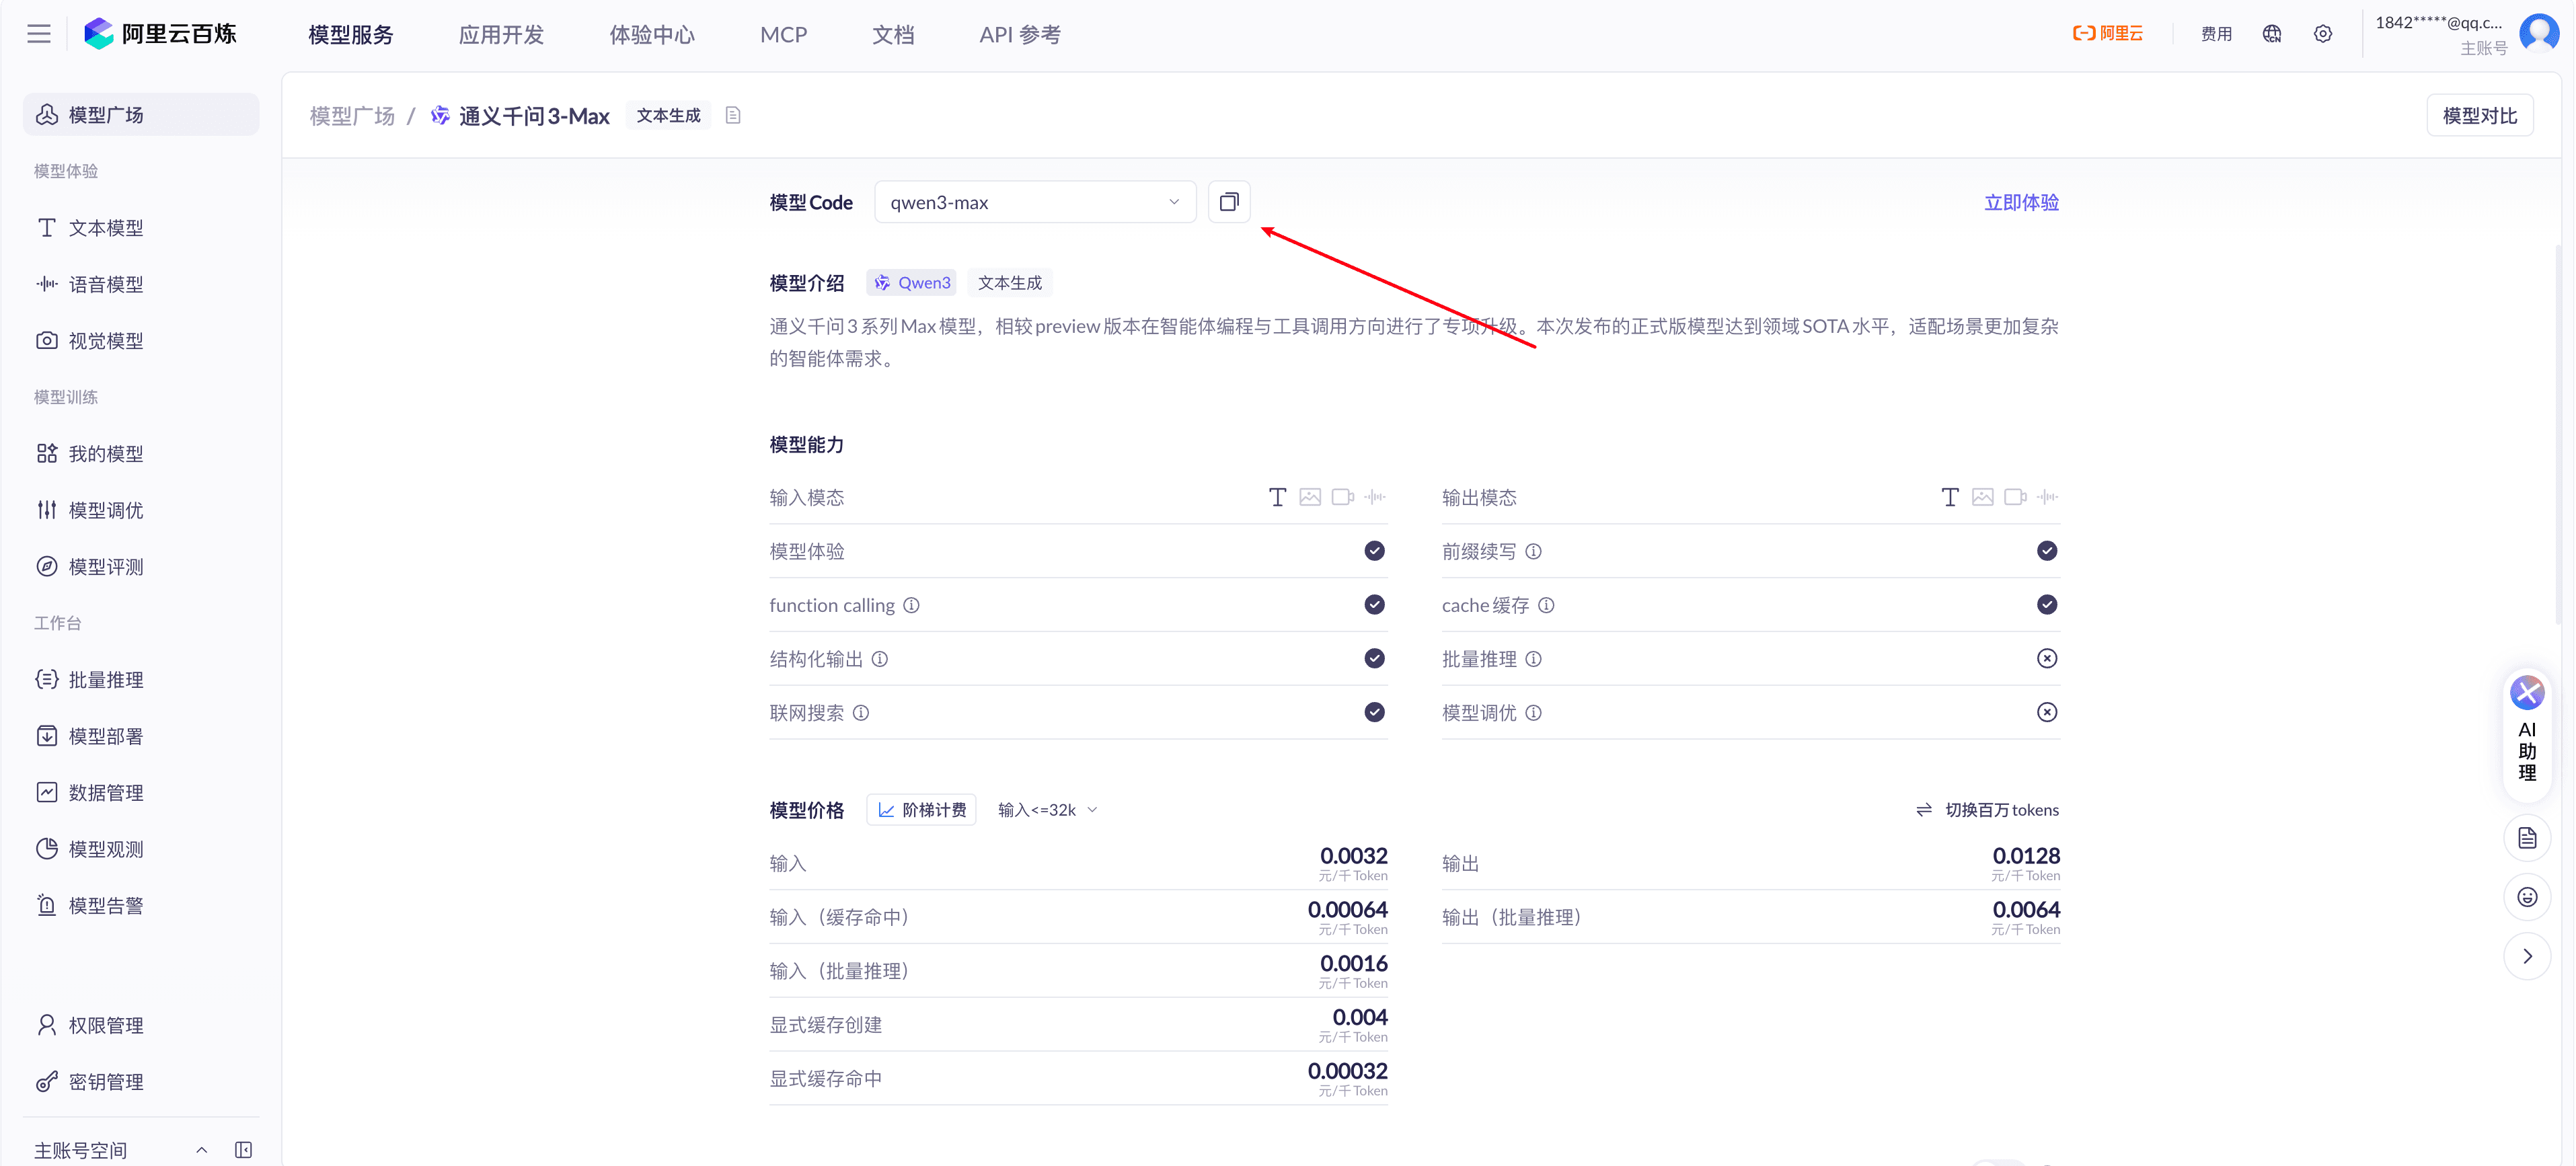
Task: Switch to the MCP navigation tab
Action: (x=783, y=33)
